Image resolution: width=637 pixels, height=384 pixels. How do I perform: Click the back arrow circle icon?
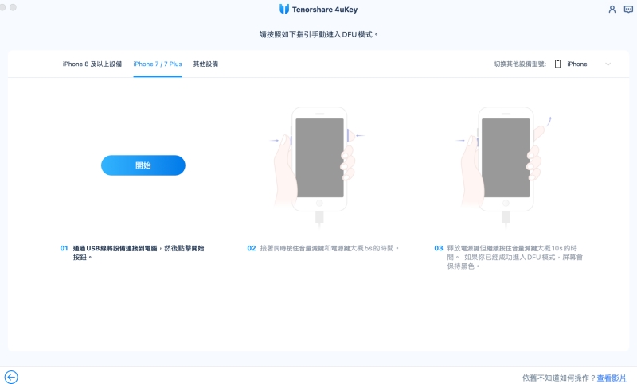click(x=11, y=377)
